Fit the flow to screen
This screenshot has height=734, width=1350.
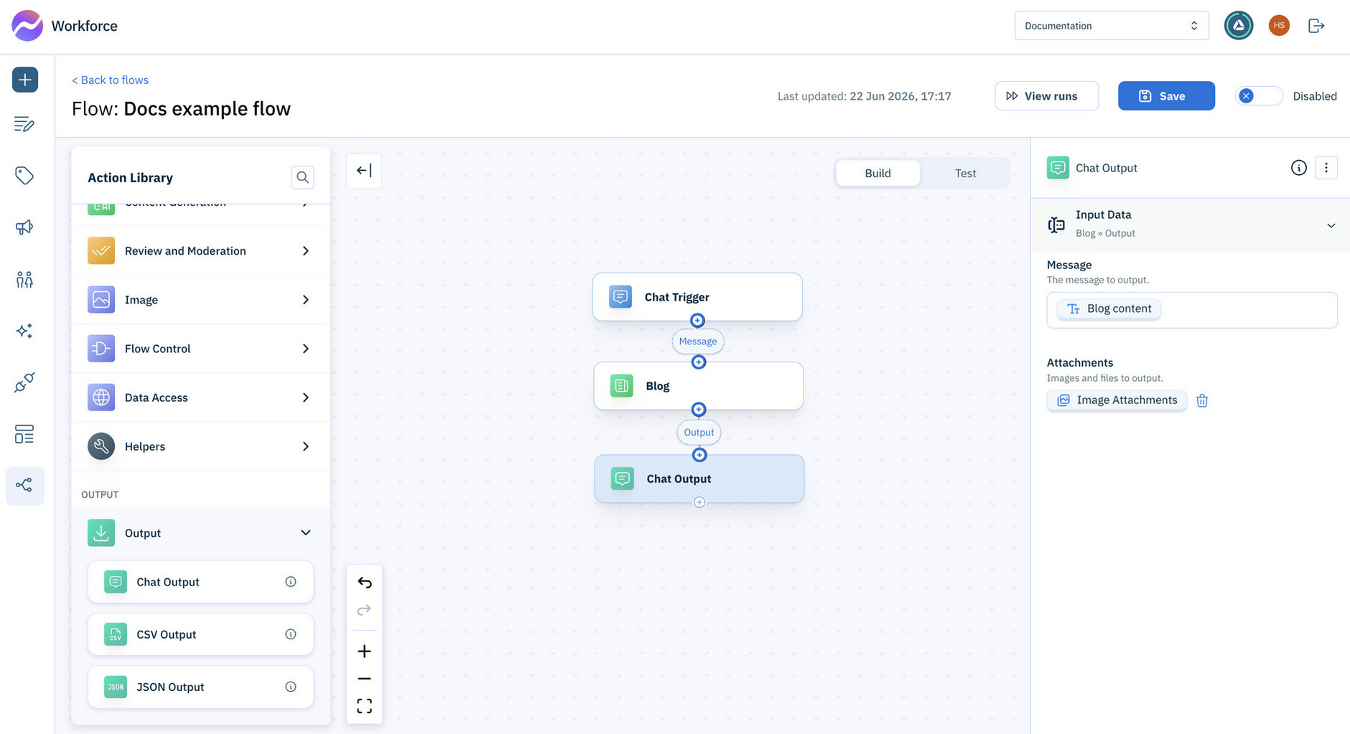coord(364,706)
